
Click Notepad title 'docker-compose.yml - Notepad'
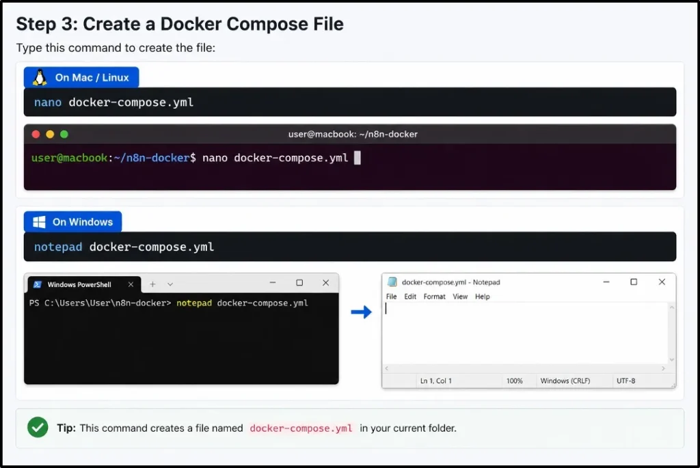451,282
